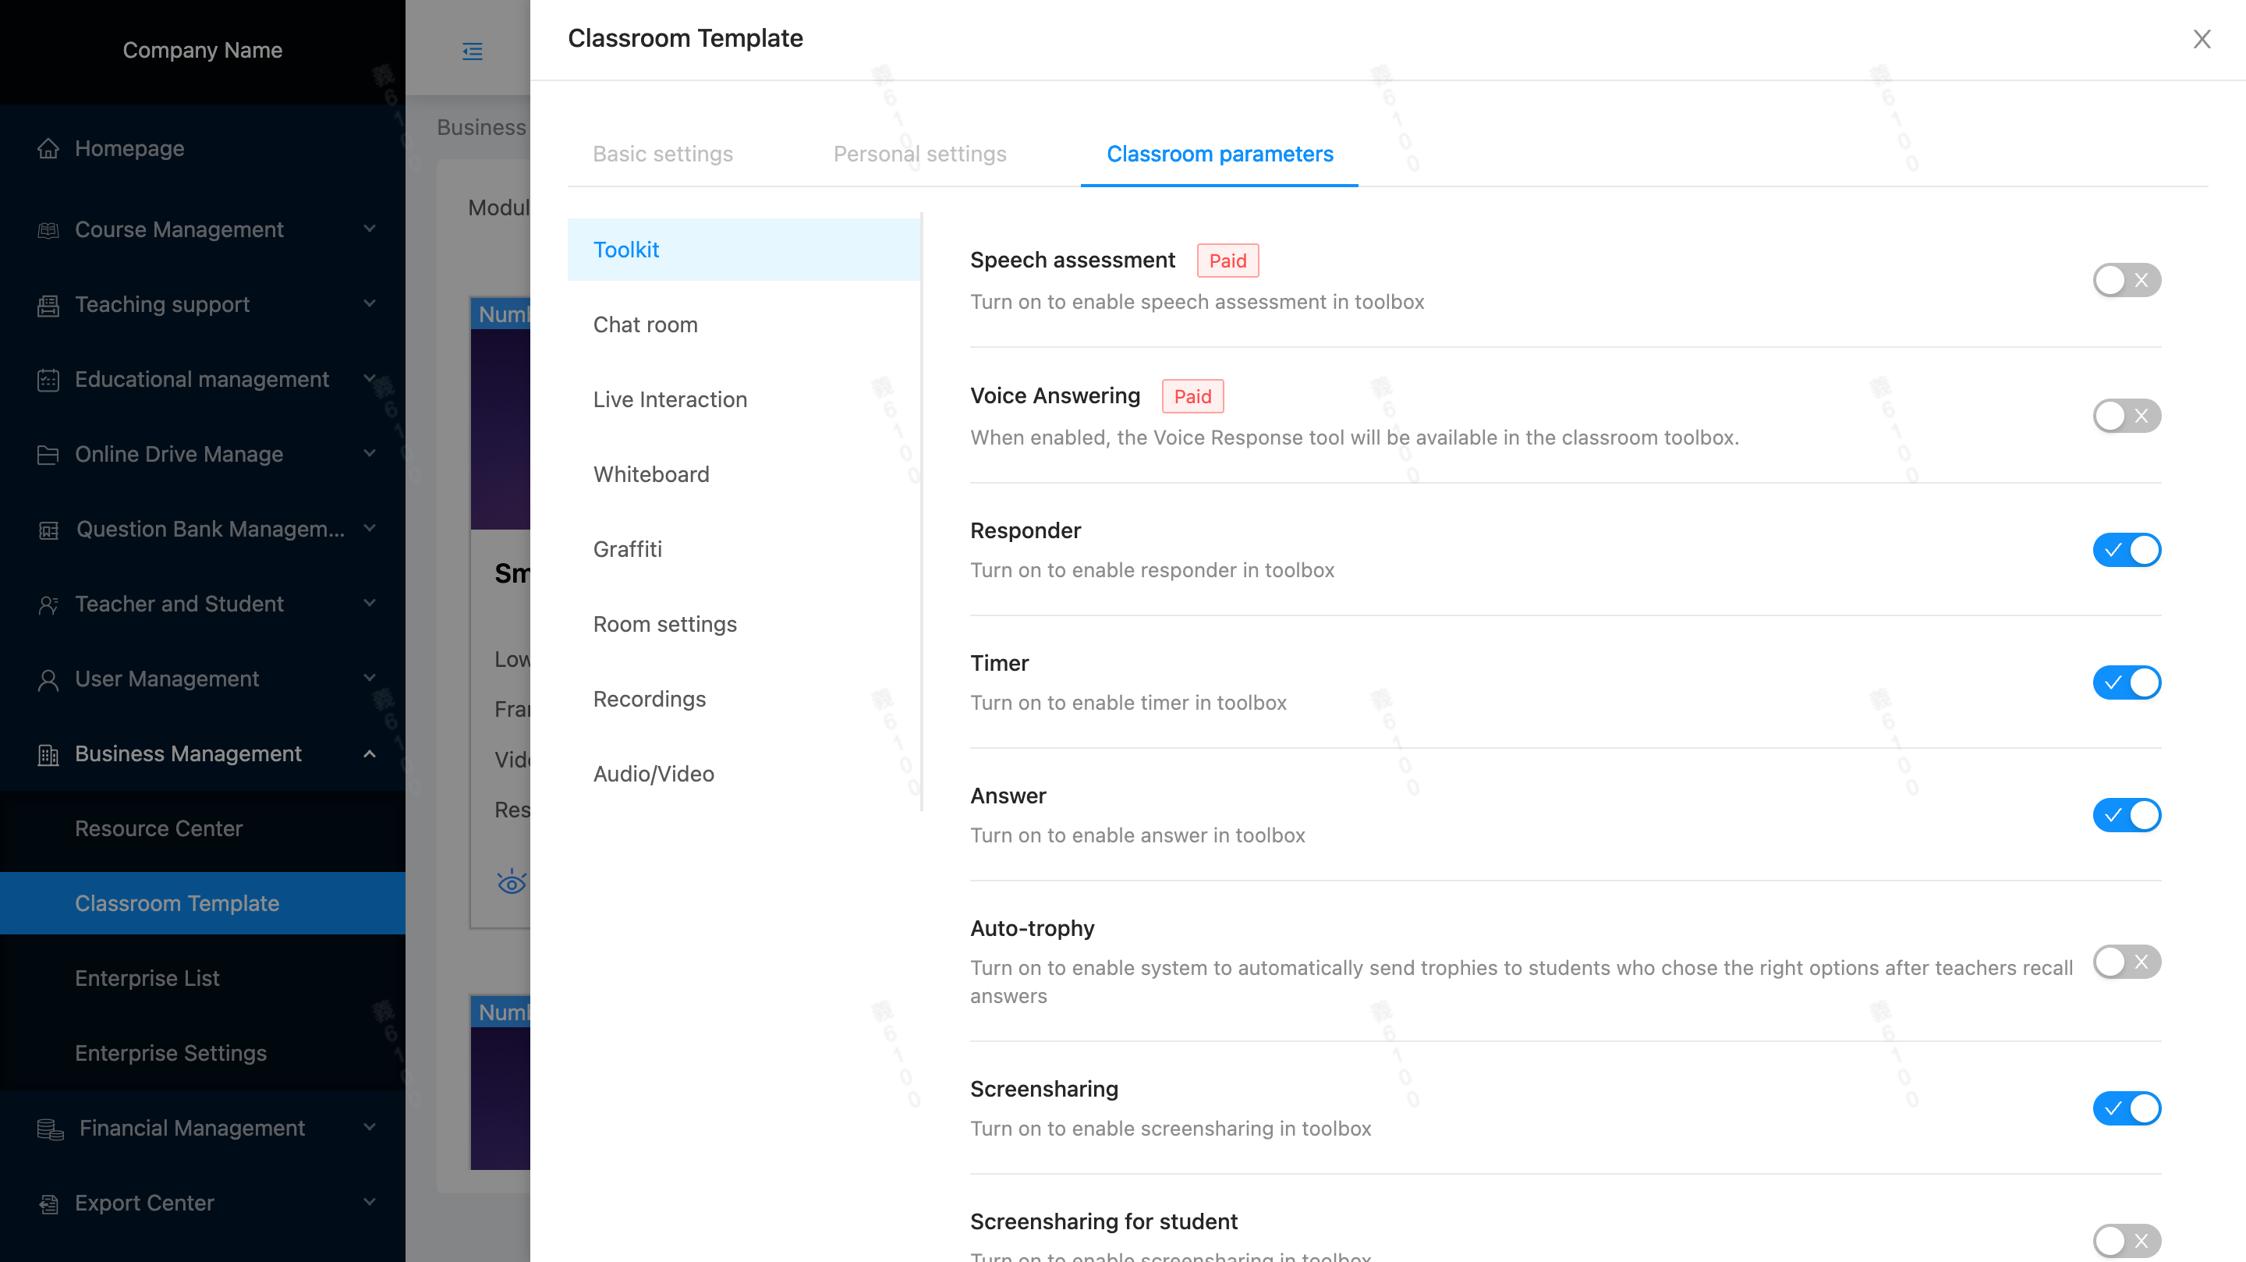This screenshot has height=1262, width=2246.
Task: Close the Classroom Template drawer
Action: tap(2202, 38)
